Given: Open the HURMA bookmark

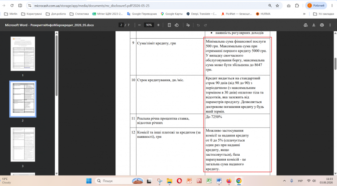Looking at the screenshot, I should pos(263,14).
